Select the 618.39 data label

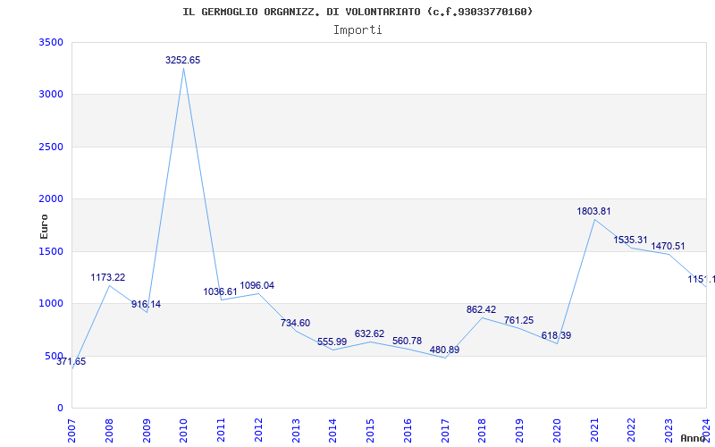pos(556,336)
